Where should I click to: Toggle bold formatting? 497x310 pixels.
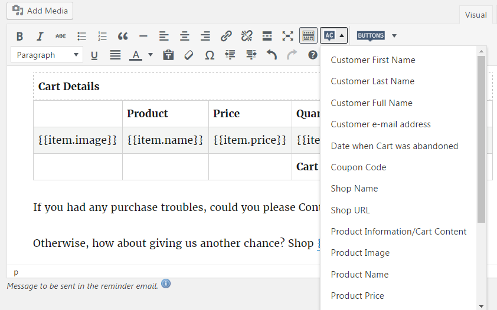[19, 36]
